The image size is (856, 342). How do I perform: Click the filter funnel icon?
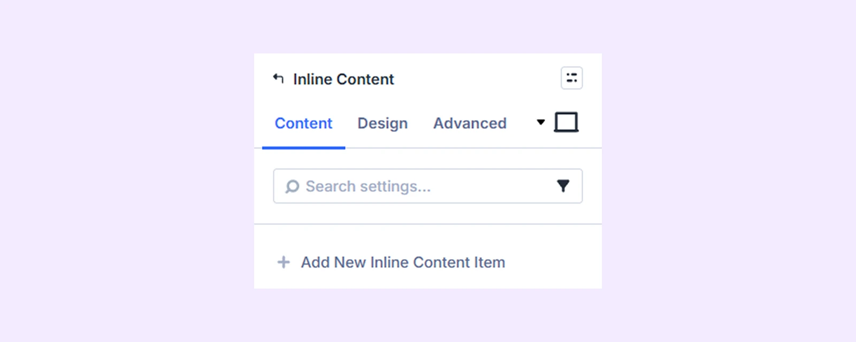click(563, 186)
